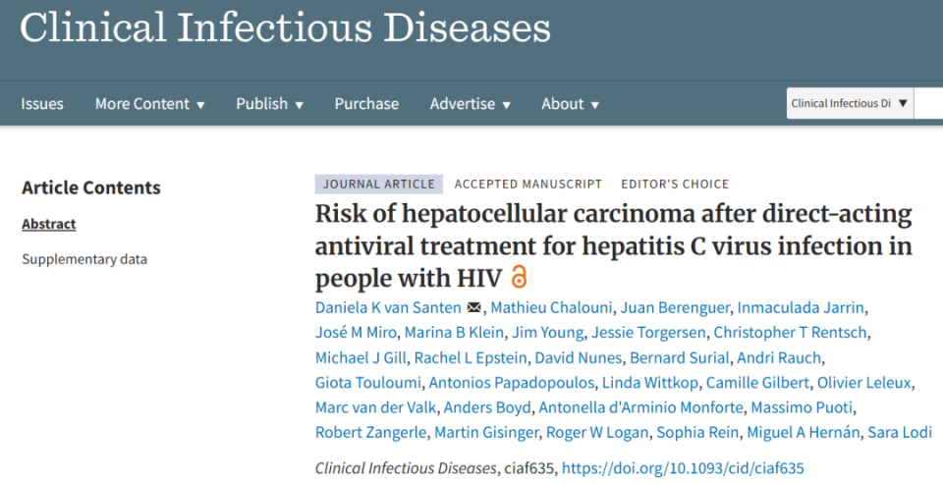Expand the More Content menu
This screenshot has height=484, width=943.
point(149,104)
